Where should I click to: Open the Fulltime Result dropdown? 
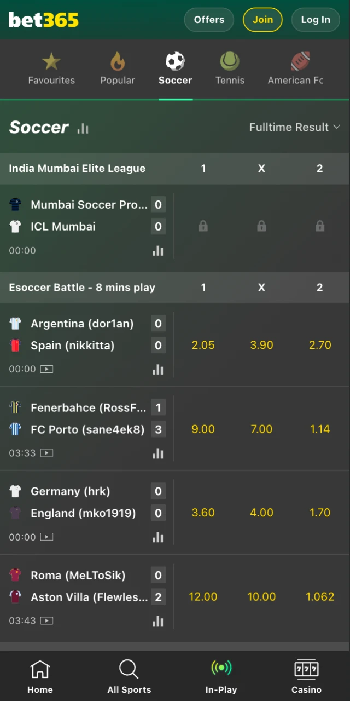[x=295, y=127]
